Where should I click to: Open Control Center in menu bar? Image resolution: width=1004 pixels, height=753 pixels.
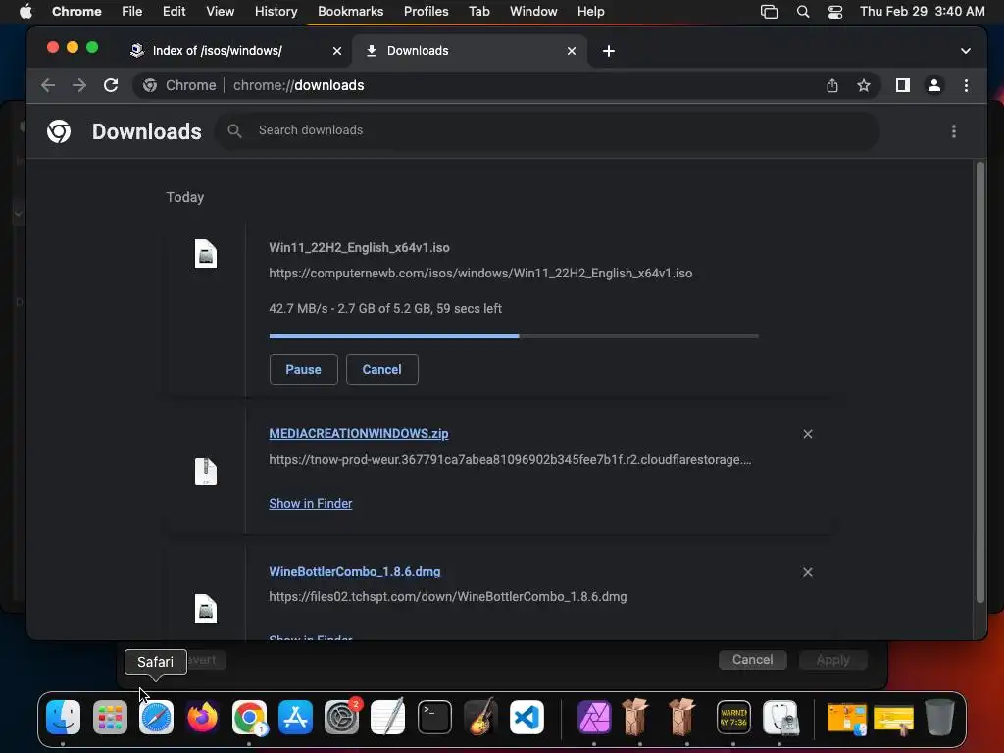[835, 12]
